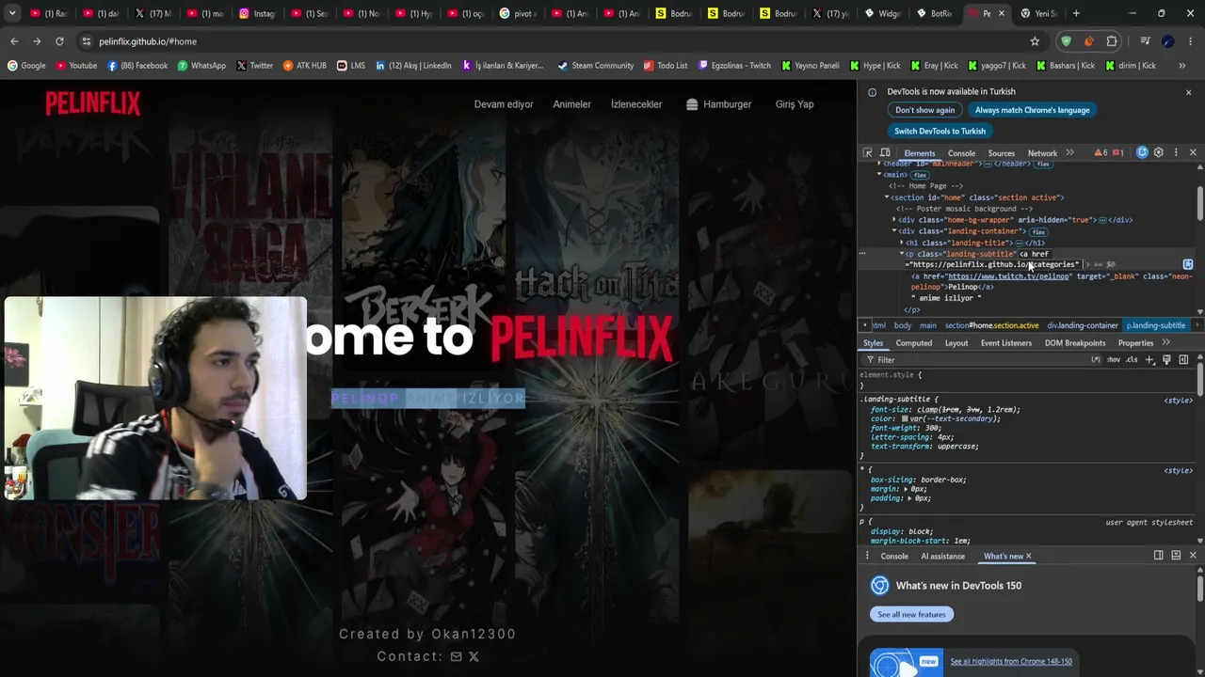
Task: Open Chrome's three-dot main menu
Action: (x=1190, y=41)
